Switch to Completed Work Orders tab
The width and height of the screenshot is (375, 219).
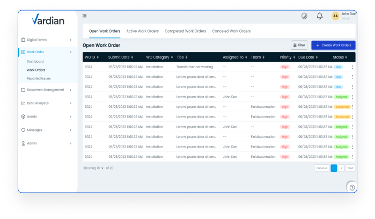click(x=185, y=31)
